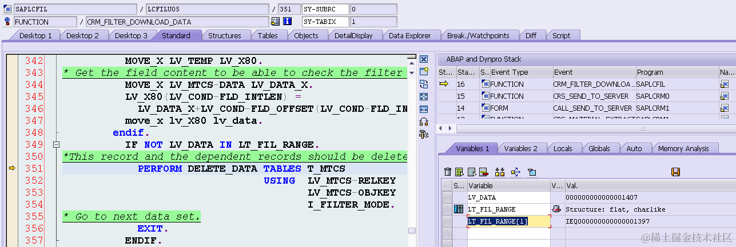Click the Event Type column header
Screen dimensions: 736x247
[521, 72]
